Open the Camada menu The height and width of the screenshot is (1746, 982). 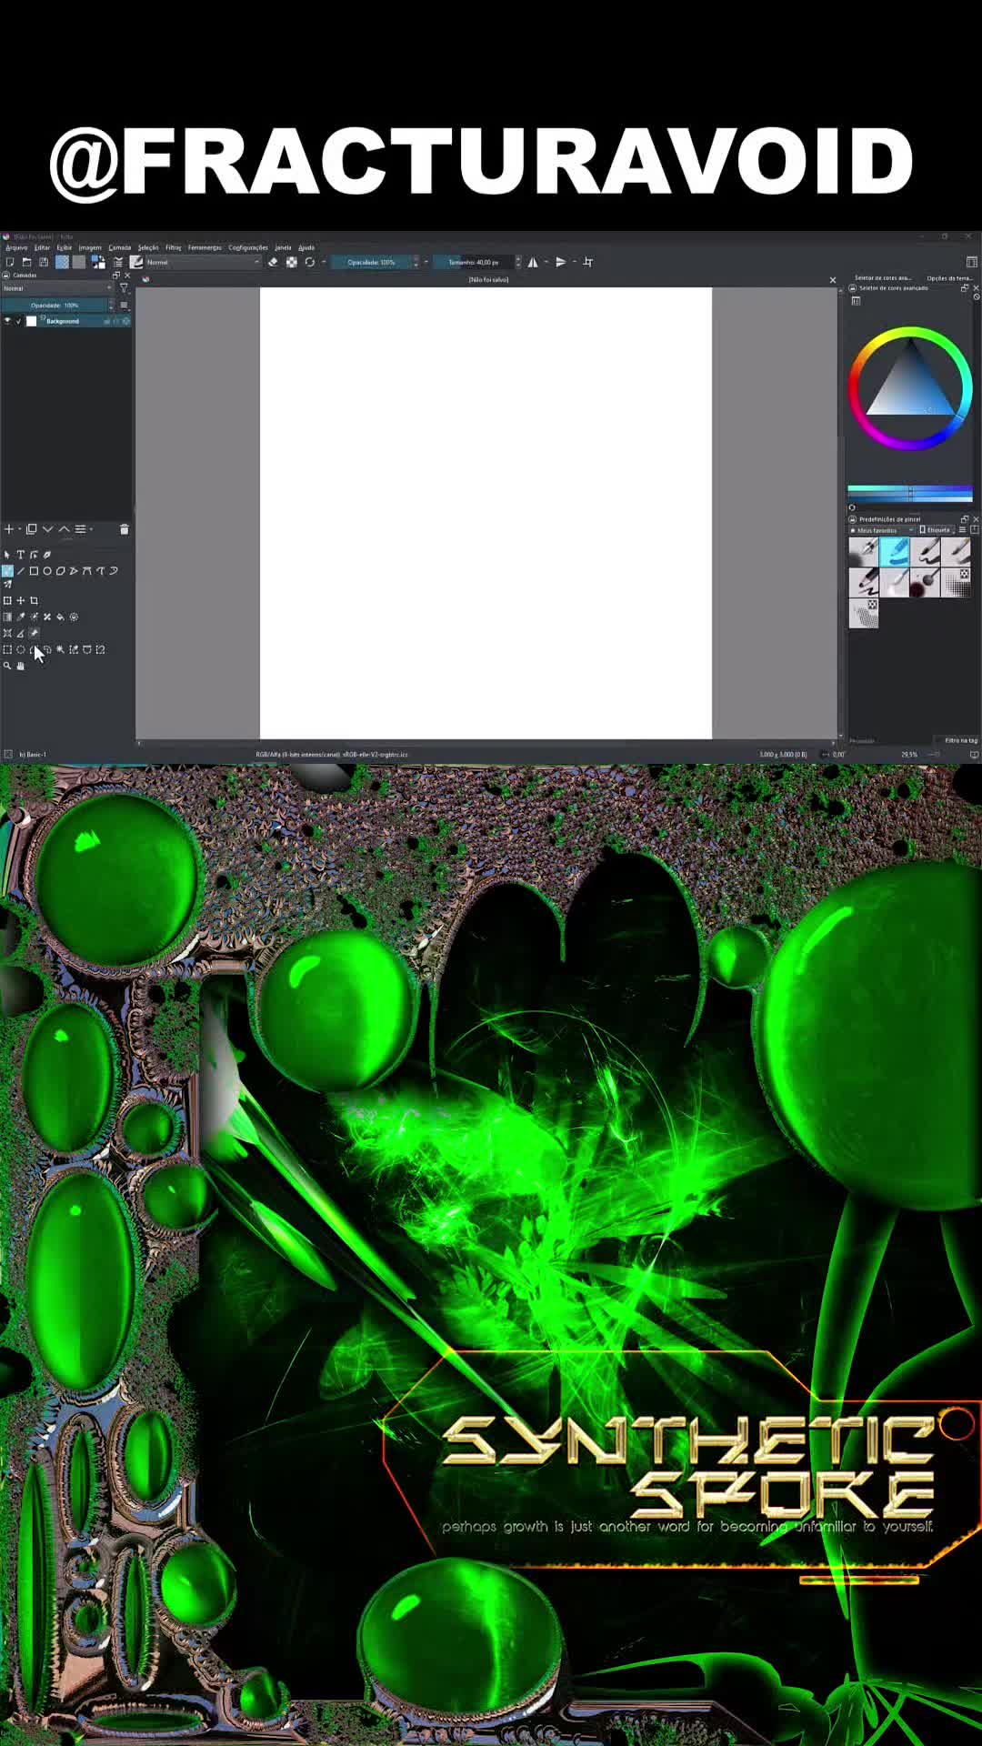[x=120, y=247]
